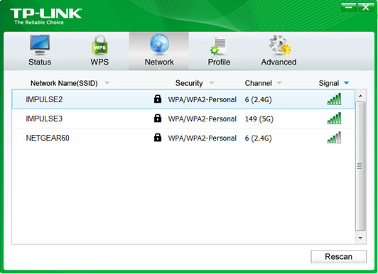378x274 pixels.
Task: Select the IMPULSE2 network
Action: tap(183, 99)
